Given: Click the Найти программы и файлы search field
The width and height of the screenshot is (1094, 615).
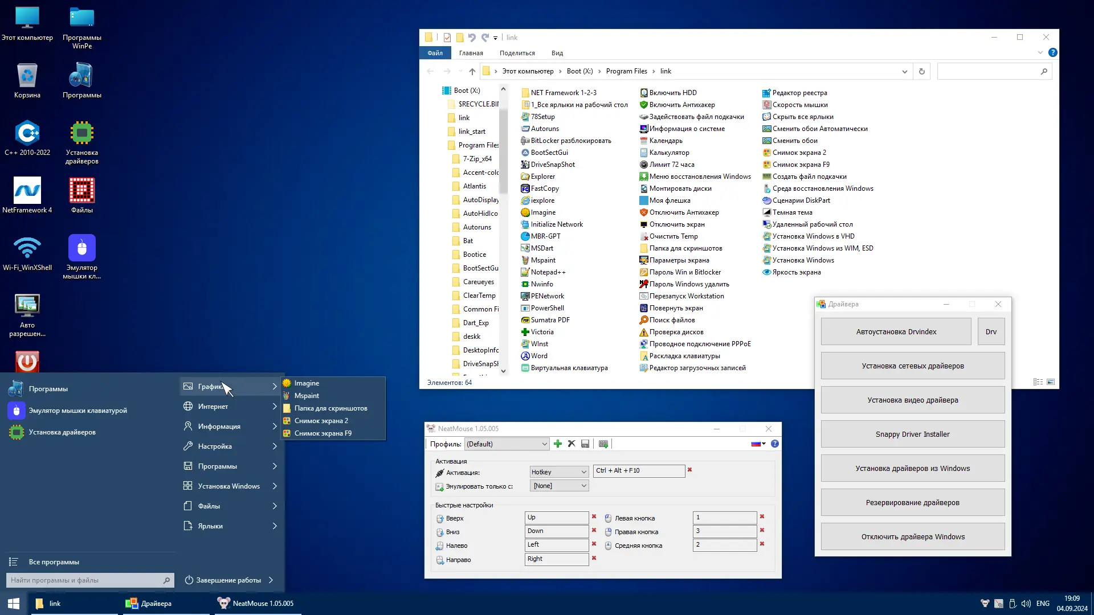Looking at the screenshot, I should (85, 580).
